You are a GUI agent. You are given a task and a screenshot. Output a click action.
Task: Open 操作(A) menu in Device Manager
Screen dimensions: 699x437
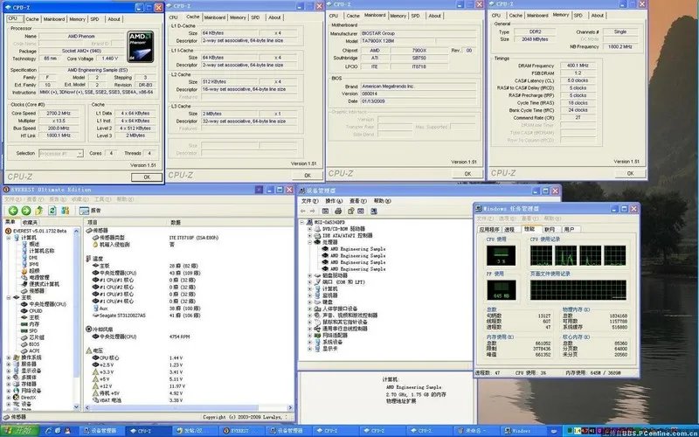pyautogui.click(x=334, y=201)
